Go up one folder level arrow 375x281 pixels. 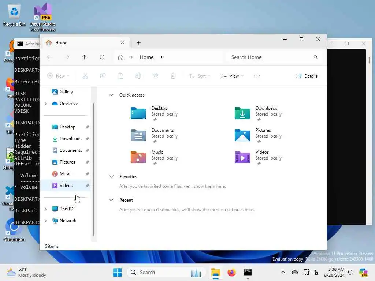(85, 57)
